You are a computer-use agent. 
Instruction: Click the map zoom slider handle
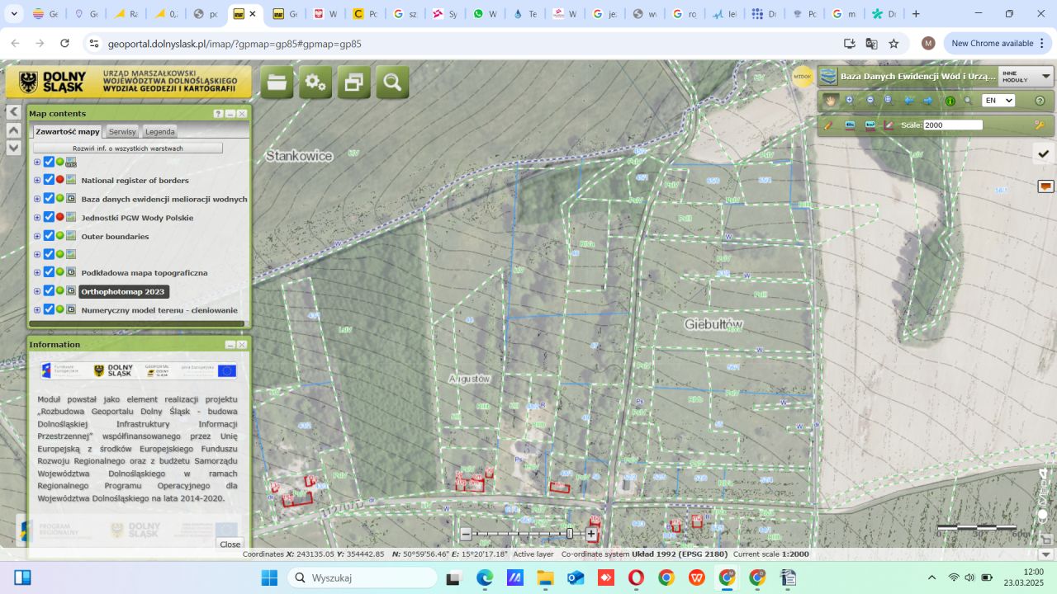click(569, 534)
